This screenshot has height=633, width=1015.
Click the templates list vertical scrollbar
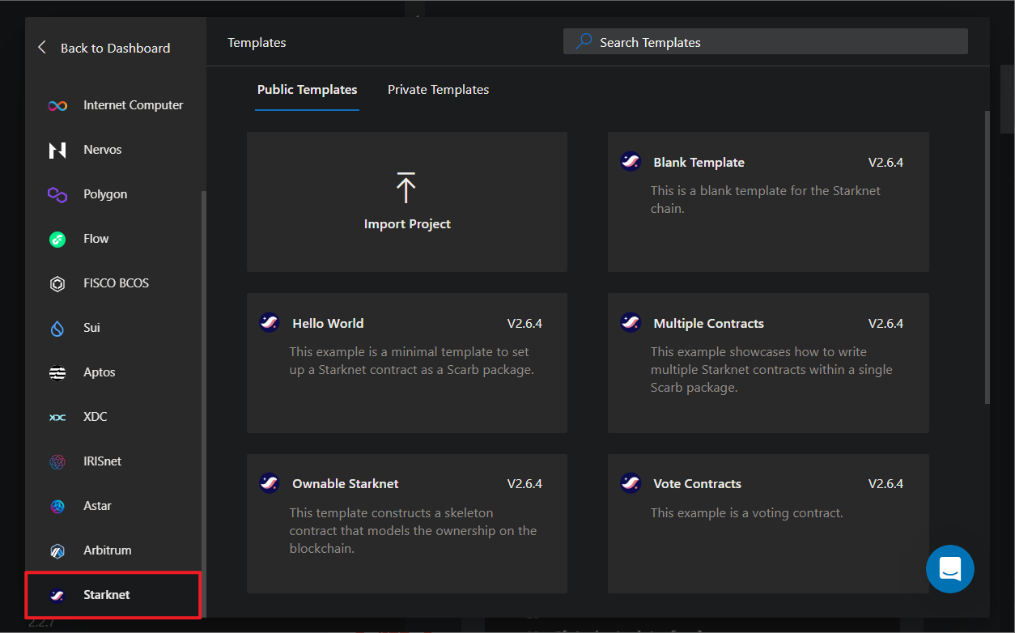(x=986, y=257)
